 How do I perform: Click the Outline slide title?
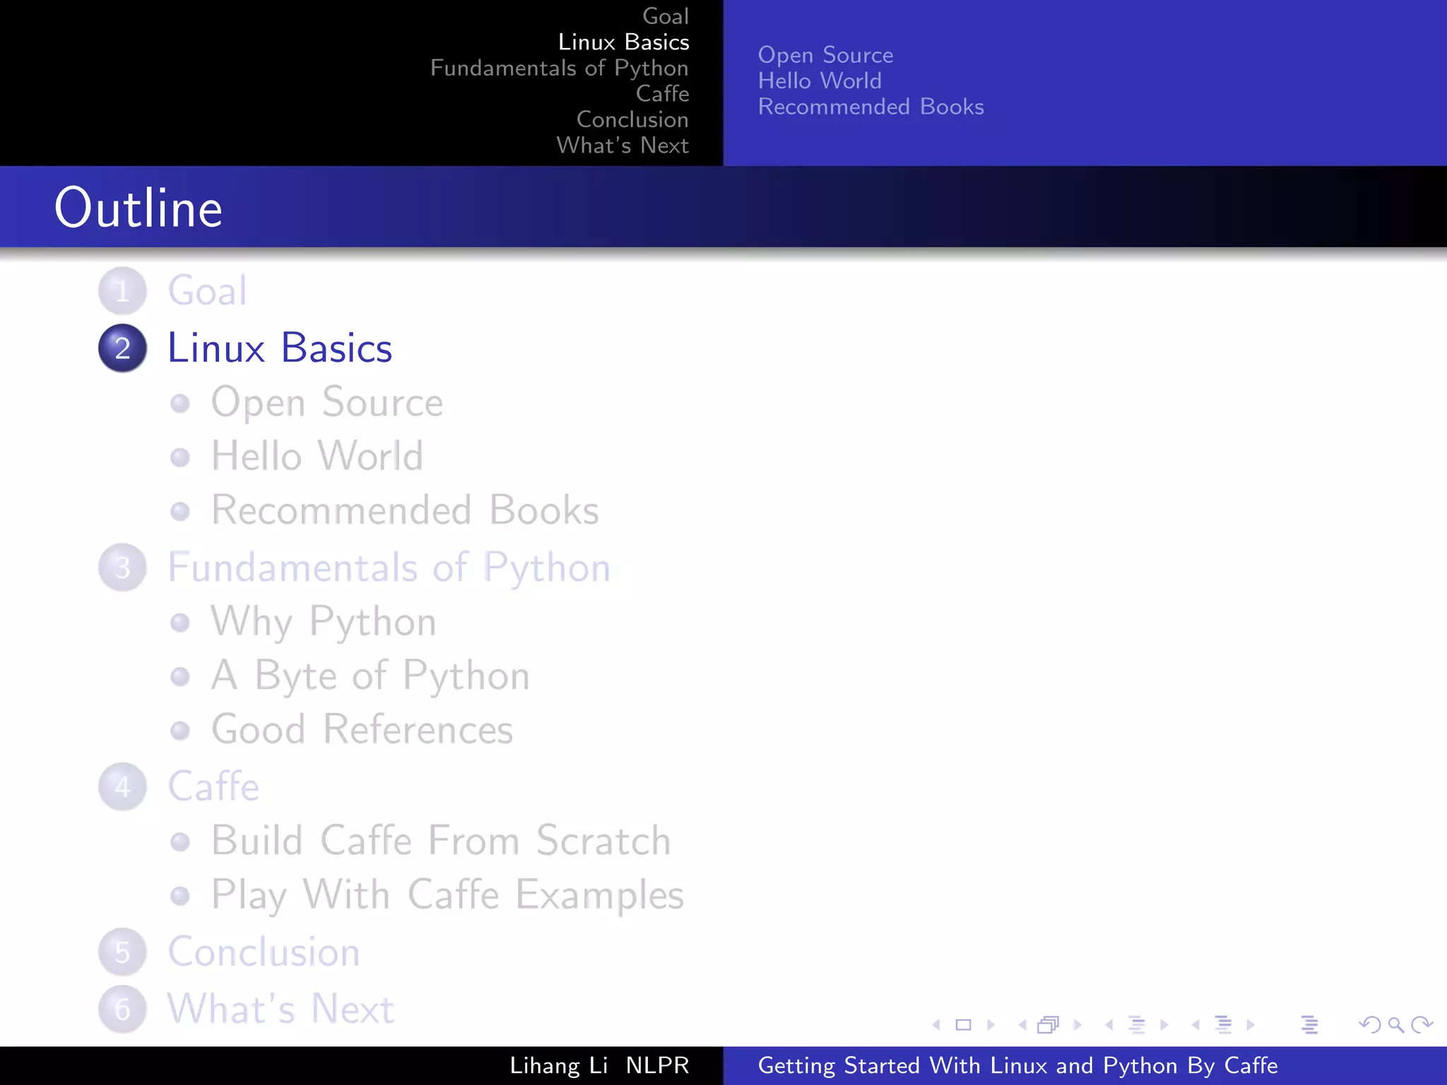click(x=138, y=208)
